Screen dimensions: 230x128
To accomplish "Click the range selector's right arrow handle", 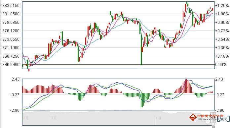I will pos(214,117).
